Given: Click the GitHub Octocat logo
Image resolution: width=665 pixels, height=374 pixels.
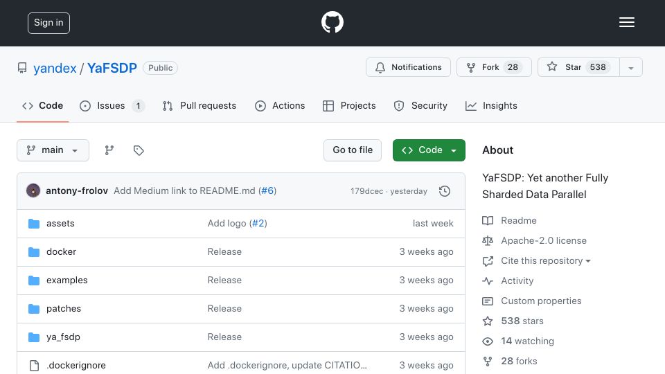Looking at the screenshot, I should [x=332, y=22].
